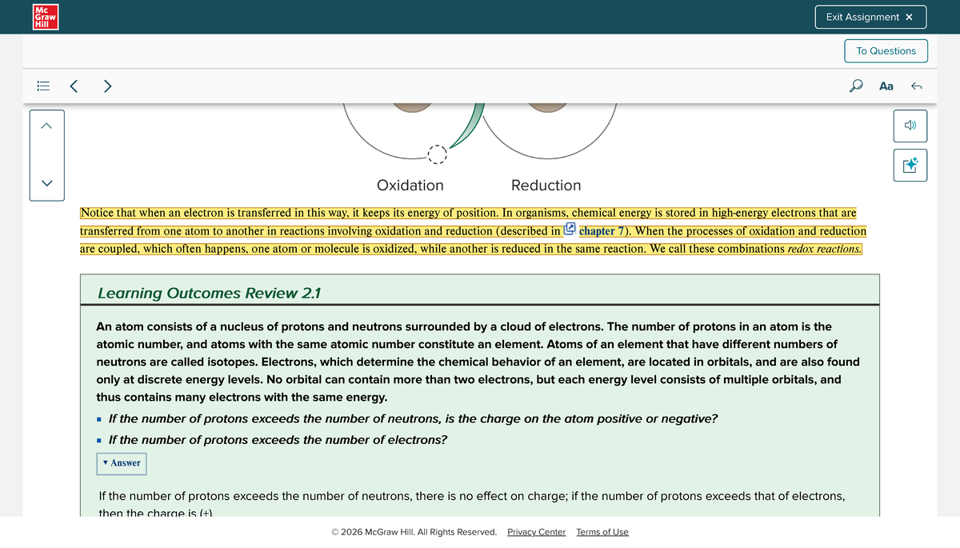Image resolution: width=960 pixels, height=548 pixels.
Task: Open the Privacy Center link
Action: [536, 532]
